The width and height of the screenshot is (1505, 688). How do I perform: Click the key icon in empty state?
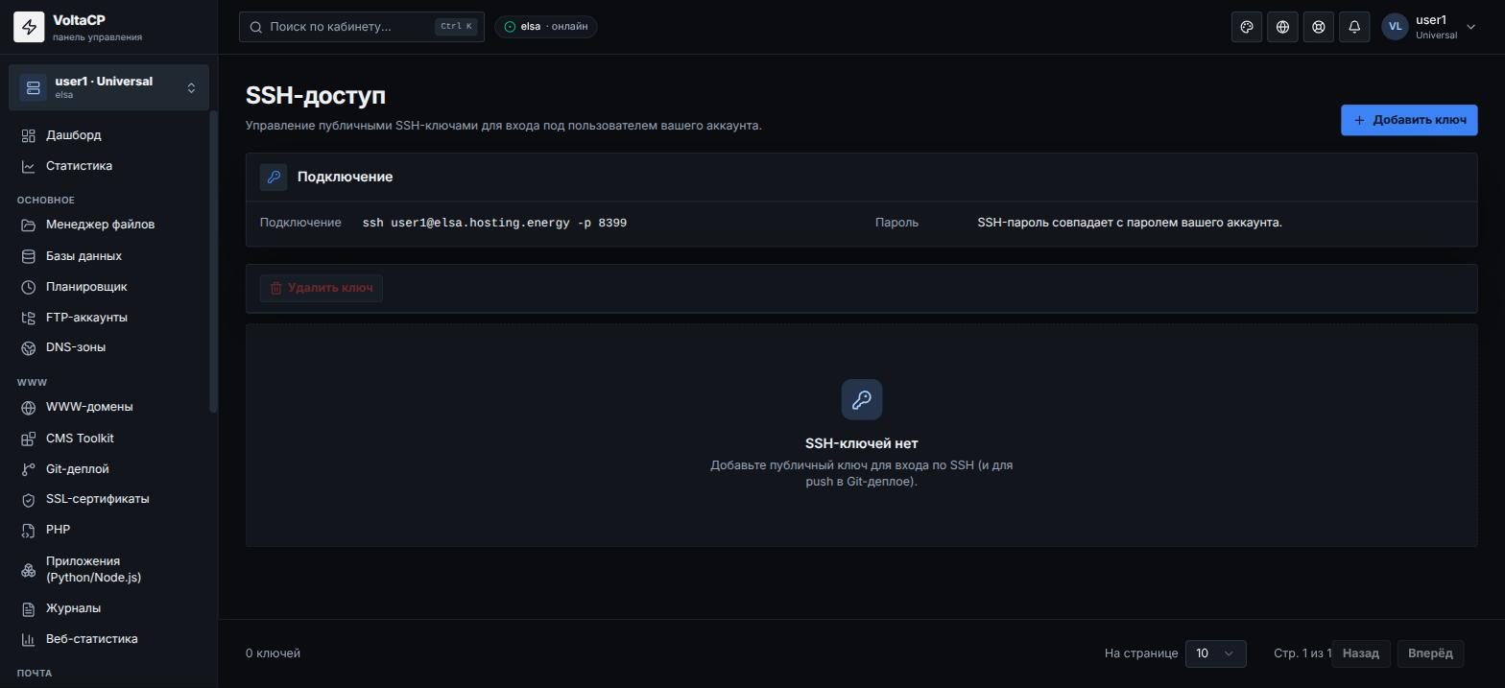(862, 399)
